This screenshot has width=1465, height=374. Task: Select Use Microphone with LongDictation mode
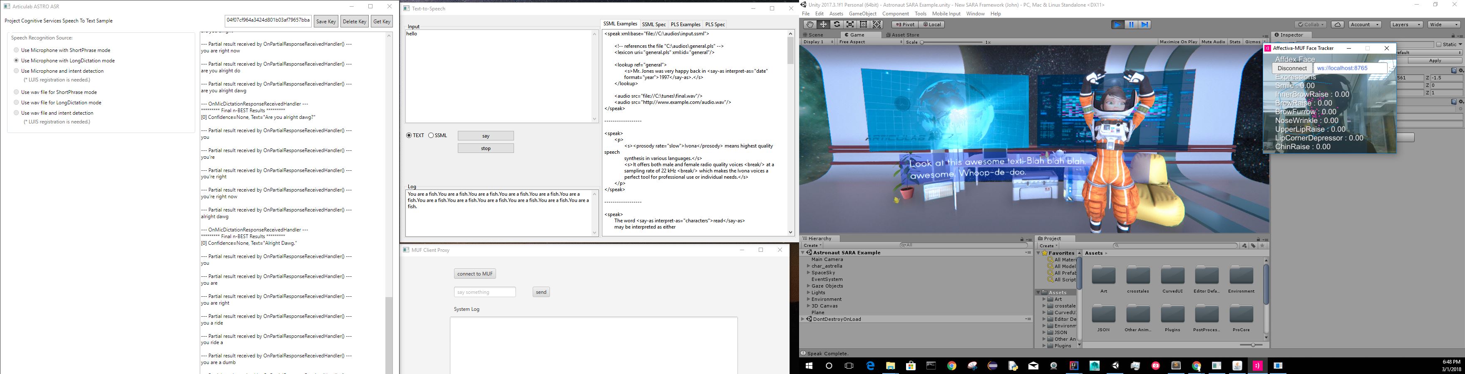pos(17,60)
